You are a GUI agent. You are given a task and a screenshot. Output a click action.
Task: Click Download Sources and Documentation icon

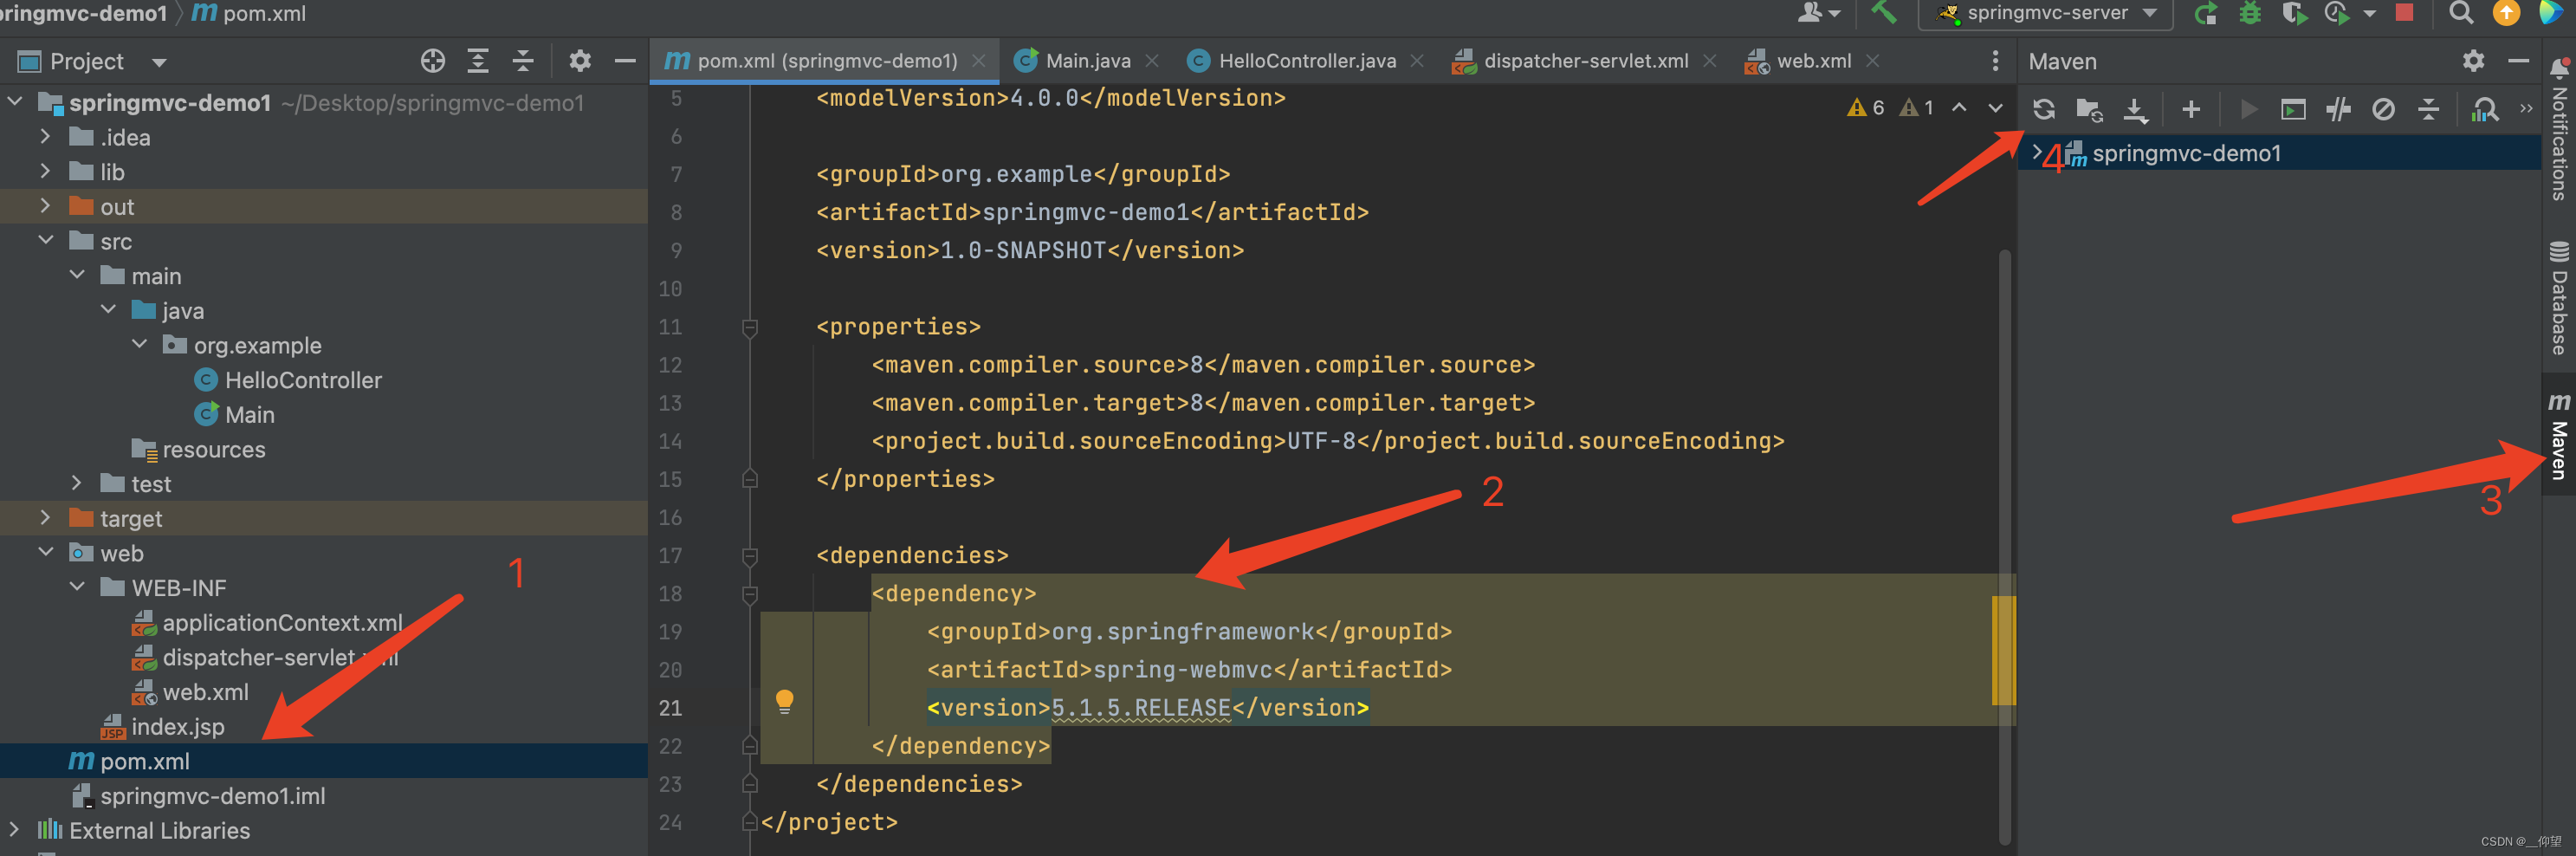tap(2135, 110)
